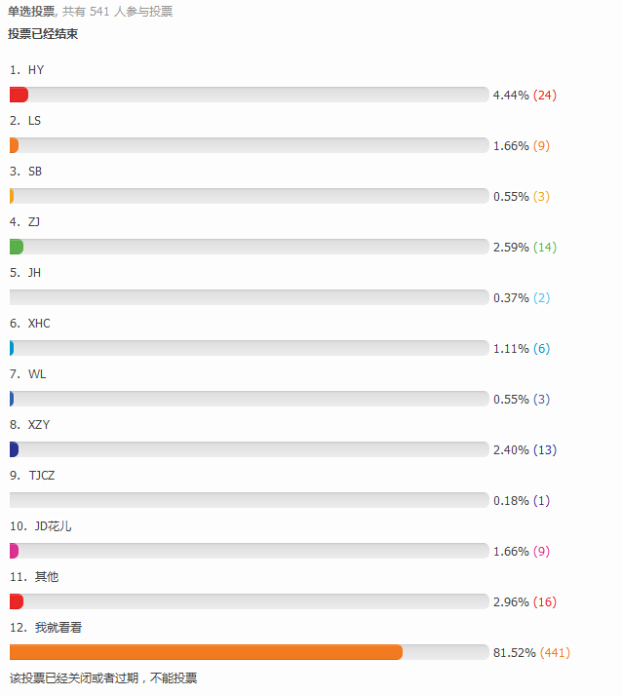
Task: Click the XZY vote count (13)
Action: click(x=545, y=449)
